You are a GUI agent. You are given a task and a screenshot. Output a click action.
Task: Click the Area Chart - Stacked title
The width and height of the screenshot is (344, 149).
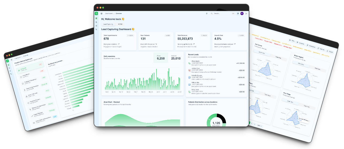112,102
